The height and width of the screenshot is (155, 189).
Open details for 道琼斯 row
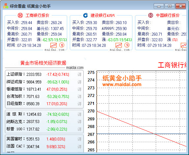tap(80, 114)
